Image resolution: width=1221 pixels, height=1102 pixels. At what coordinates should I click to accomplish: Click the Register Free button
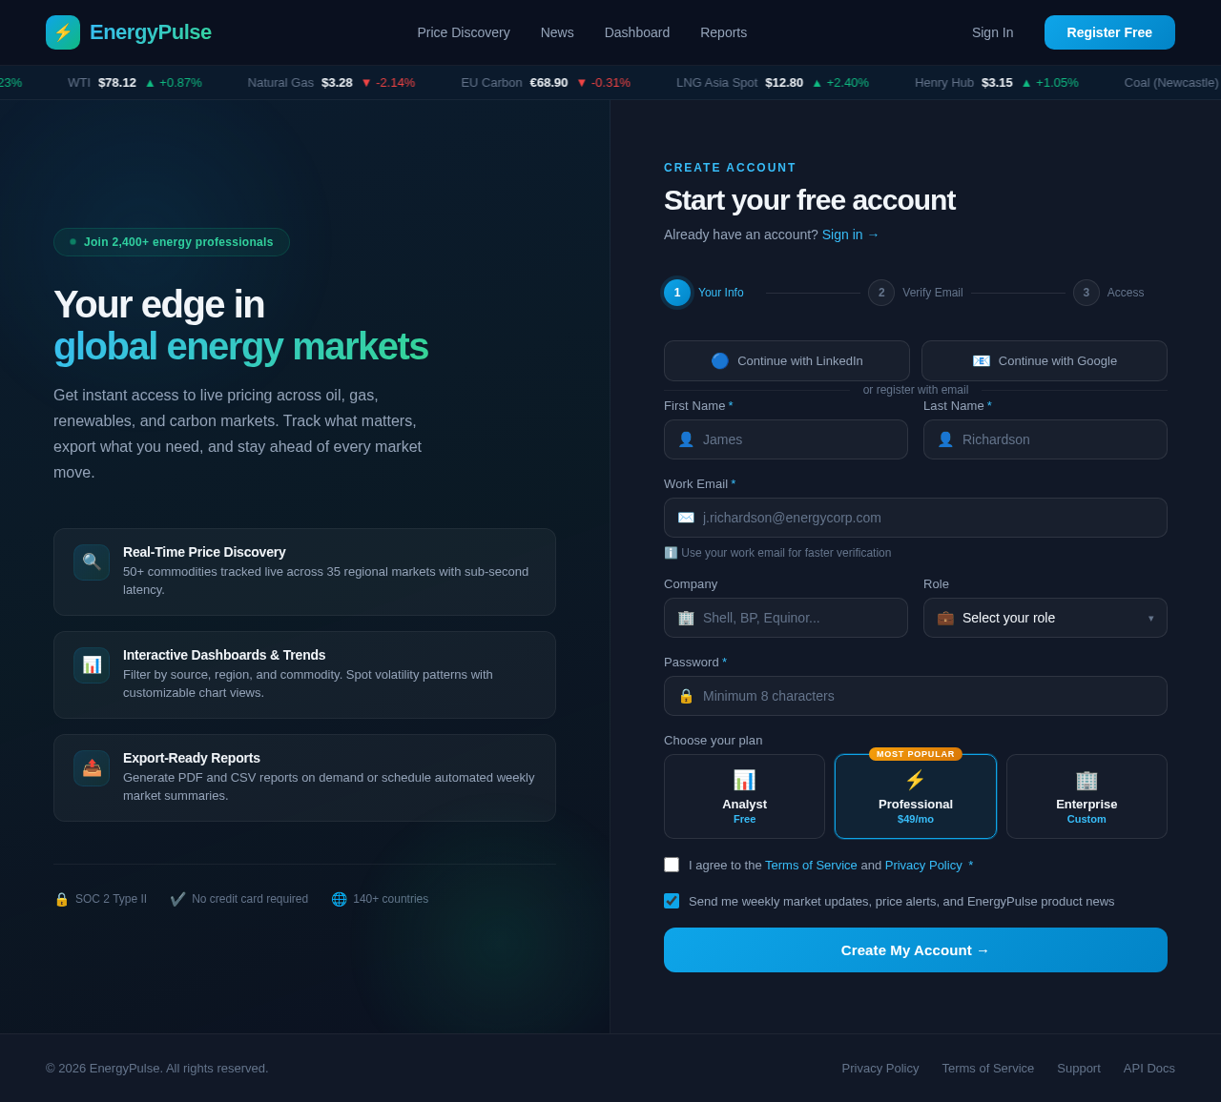(x=1109, y=31)
